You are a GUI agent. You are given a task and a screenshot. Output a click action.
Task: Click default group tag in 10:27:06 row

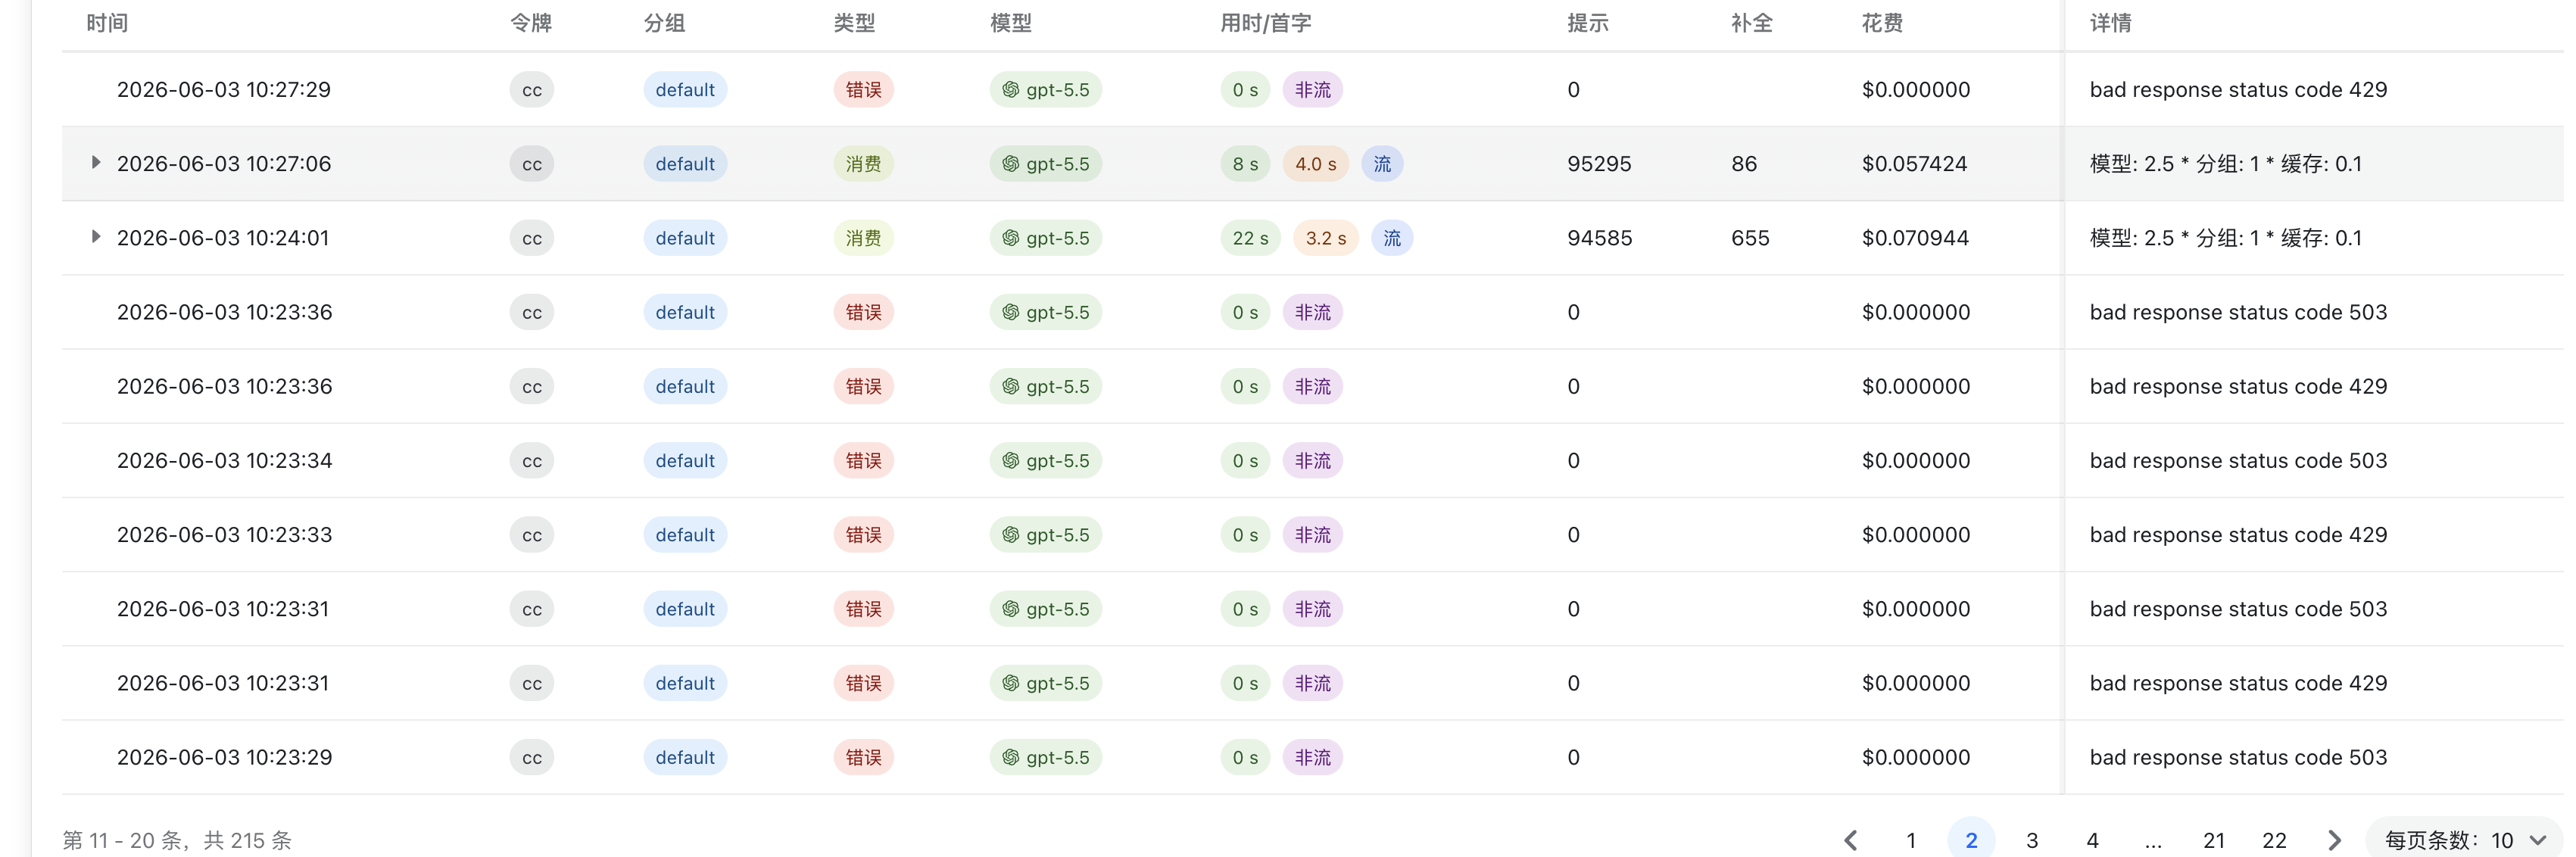[685, 164]
